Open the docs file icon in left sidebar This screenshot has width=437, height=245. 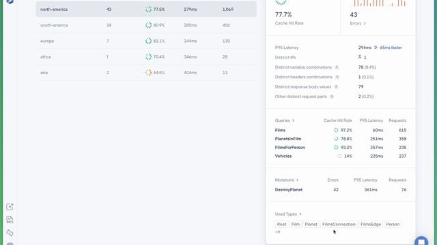[x=10, y=220]
